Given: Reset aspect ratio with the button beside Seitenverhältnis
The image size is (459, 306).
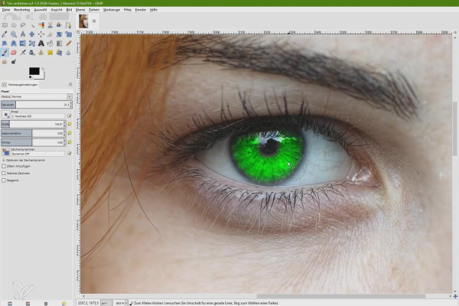Looking at the screenshot, I should pyautogui.click(x=70, y=133).
